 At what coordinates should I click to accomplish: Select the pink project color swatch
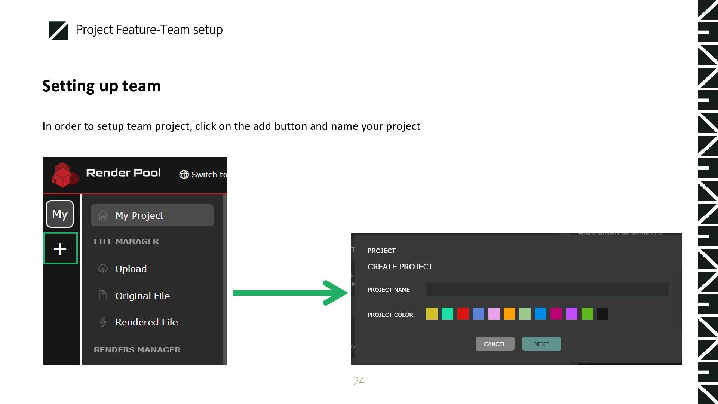[x=494, y=314]
